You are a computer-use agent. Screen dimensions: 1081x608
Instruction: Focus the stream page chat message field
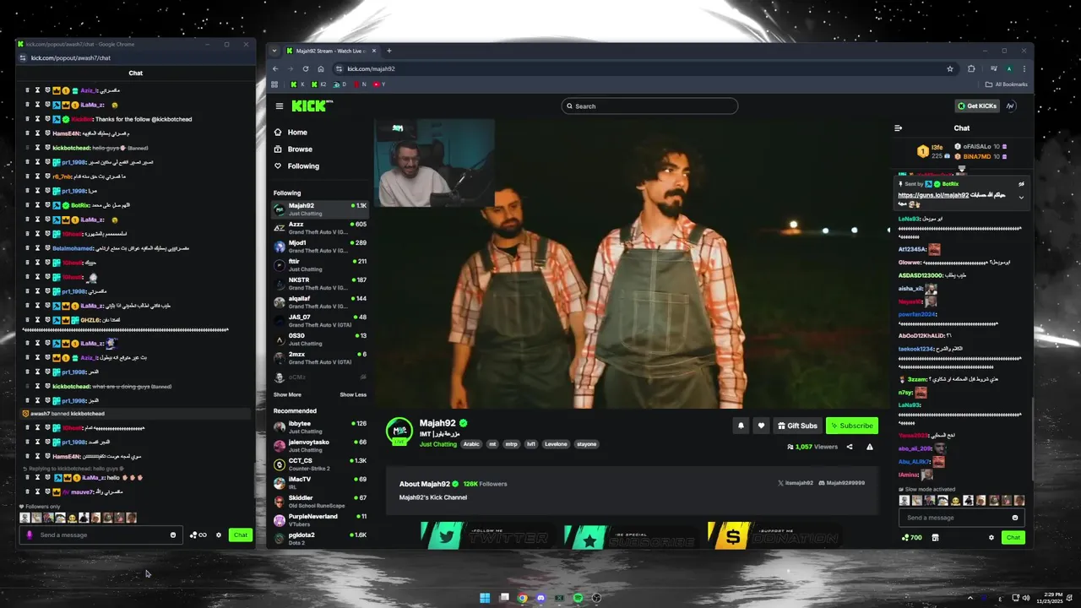point(961,518)
